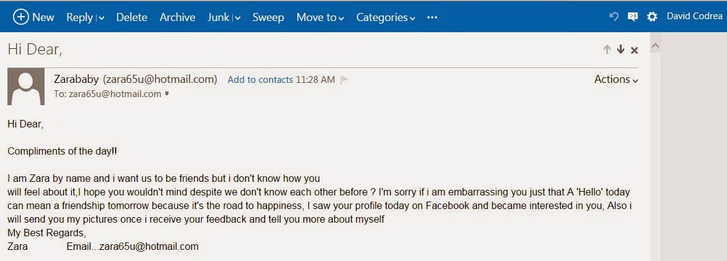Click Sweep in the toolbar
The height and width of the screenshot is (261, 727).
coord(267,17)
